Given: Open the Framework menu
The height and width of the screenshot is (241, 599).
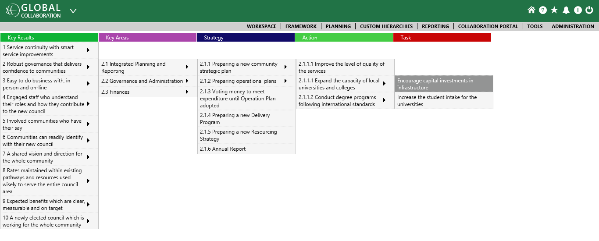Looking at the screenshot, I should (x=301, y=26).
